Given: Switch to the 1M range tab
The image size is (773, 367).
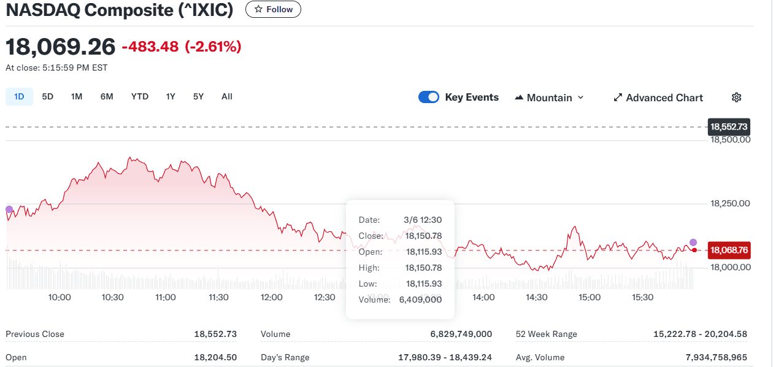Looking at the screenshot, I should pos(77,96).
